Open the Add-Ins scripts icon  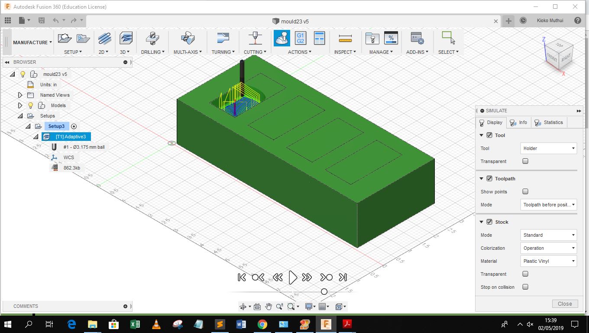point(417,38)
